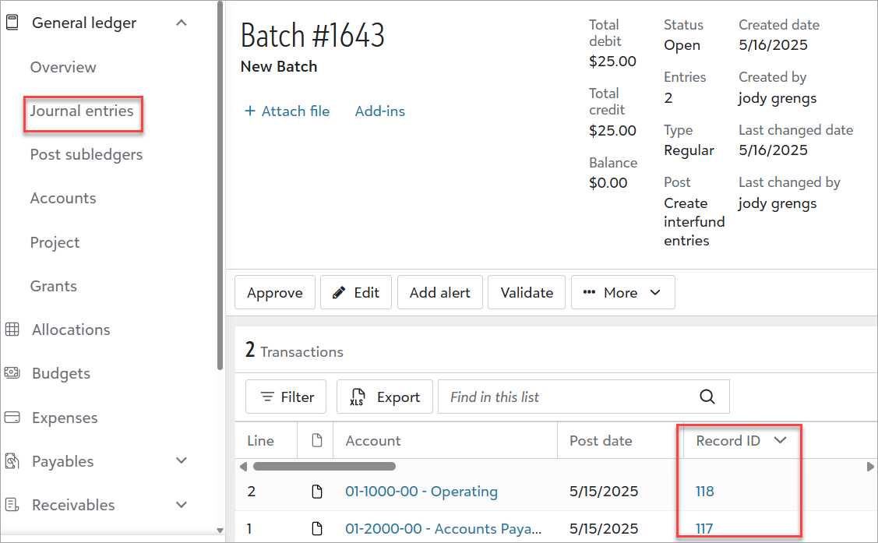
Task: Open document icon for line 2
Action: click(316, 492)
